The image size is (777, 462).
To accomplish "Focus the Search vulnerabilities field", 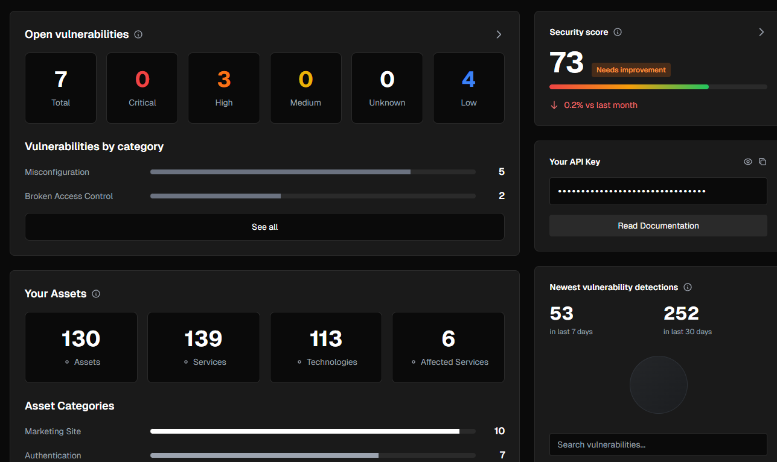I will [x=658, y=445].
